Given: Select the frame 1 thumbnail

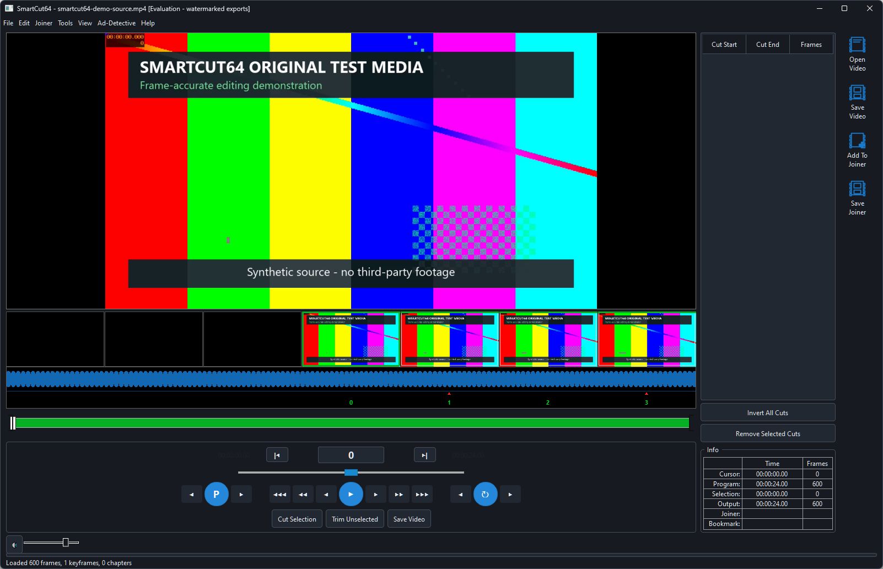Looking at the screenshot, I should point(450,339).
